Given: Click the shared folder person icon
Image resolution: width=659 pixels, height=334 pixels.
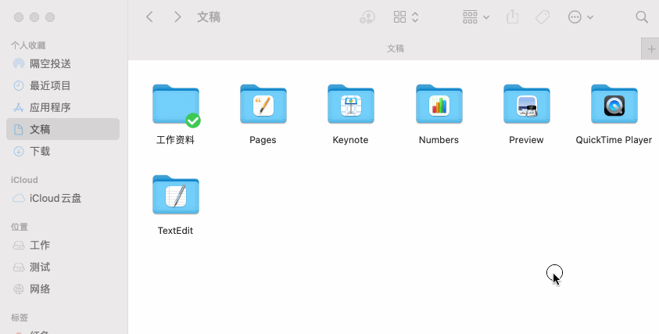Looking at the screenshot, I should click(367, 17).
